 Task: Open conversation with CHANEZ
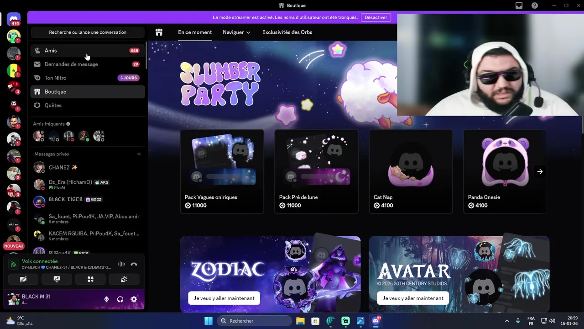88,168
